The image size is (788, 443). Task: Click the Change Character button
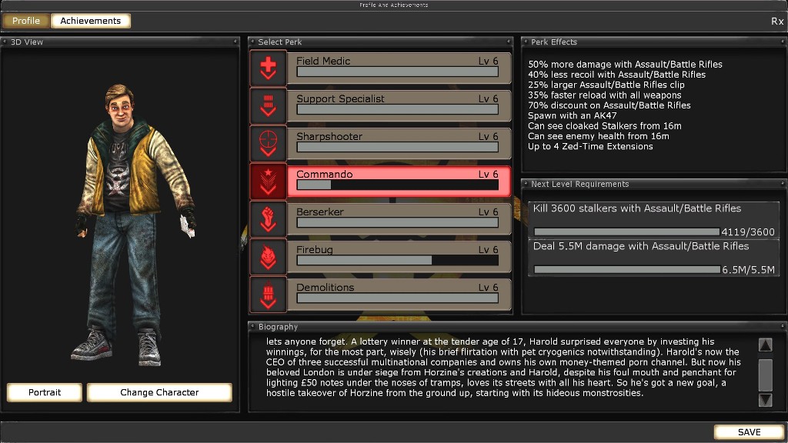click(159, 392)
